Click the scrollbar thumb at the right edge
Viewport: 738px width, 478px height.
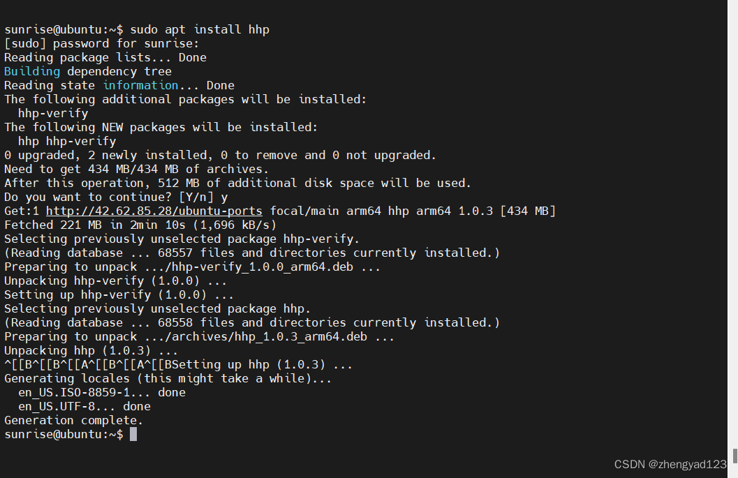pyautogui.click(x=735, y=456)
